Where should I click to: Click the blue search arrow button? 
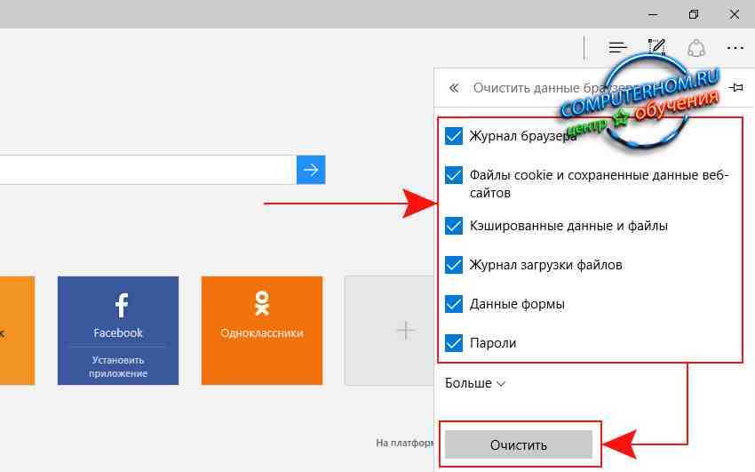click(311, 169)
